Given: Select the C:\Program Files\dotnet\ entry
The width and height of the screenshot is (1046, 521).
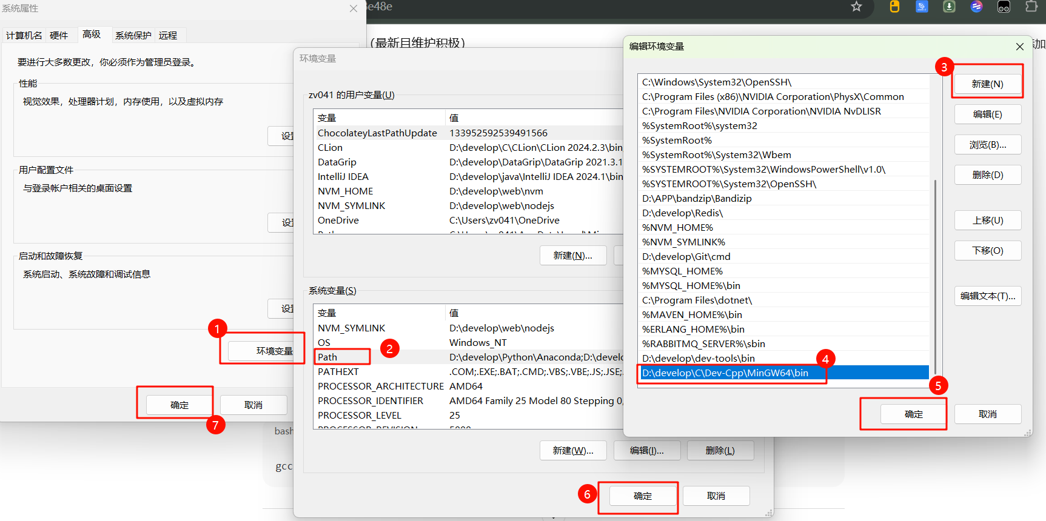Looking at the screenshot, I should click(783, 300).
